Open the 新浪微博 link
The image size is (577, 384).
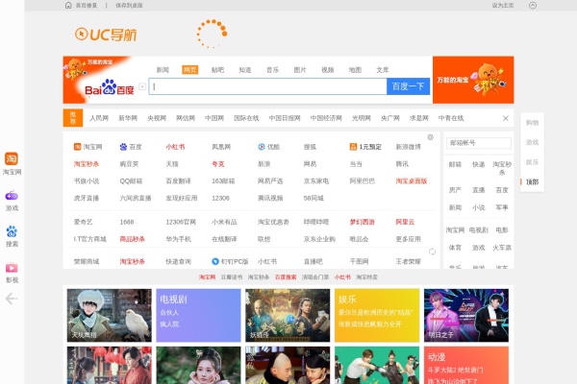point(408,147)
